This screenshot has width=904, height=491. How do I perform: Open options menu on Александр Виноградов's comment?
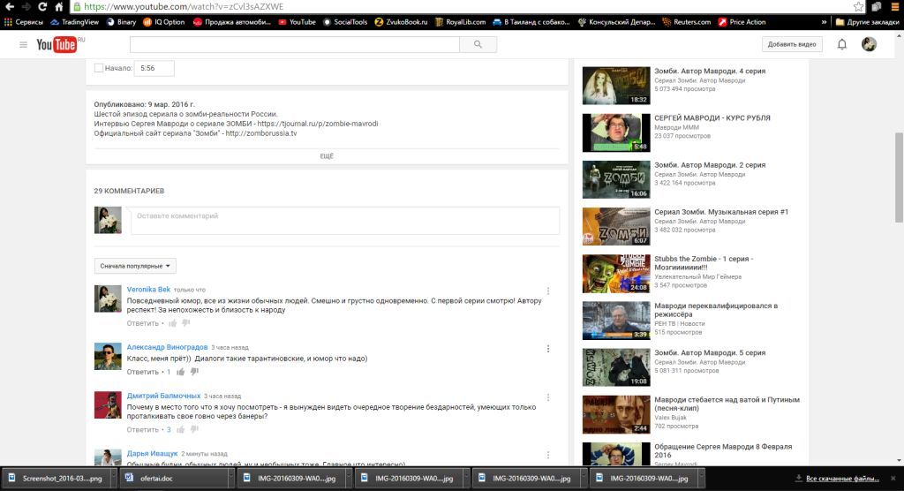tap(547, 349)
